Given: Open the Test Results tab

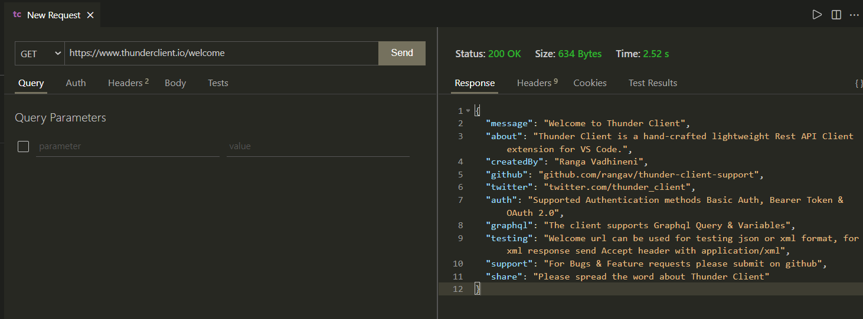Looking at the screenshot, I should coord(653,83).
